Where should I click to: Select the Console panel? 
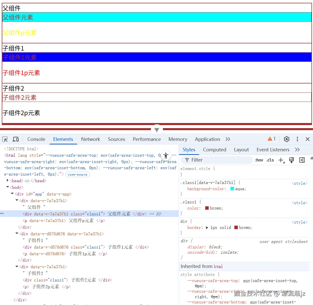(x=36, y=139)
